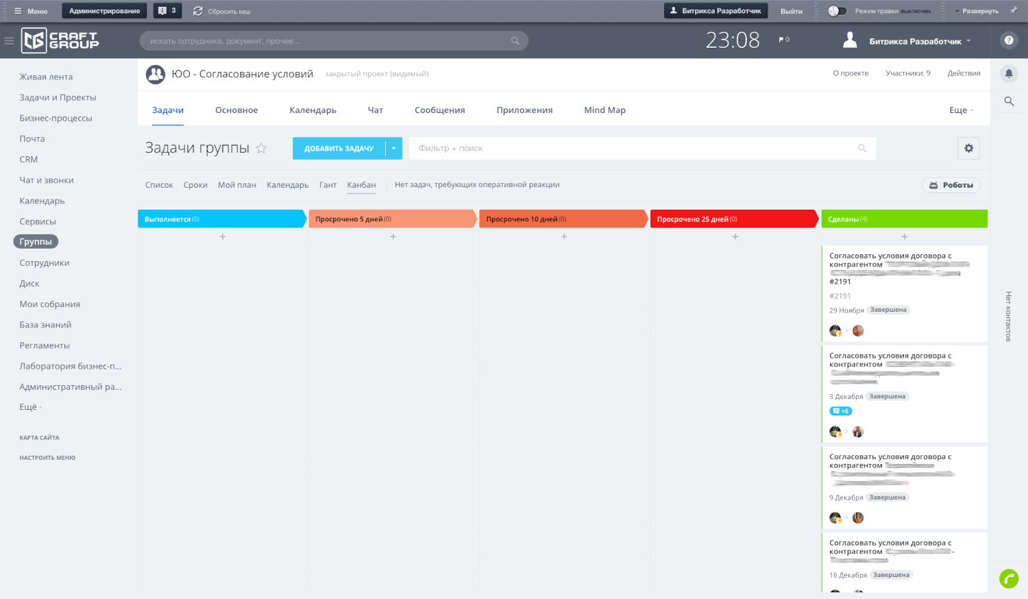Expand the Еще menu in the project tabs

(961, 110)
